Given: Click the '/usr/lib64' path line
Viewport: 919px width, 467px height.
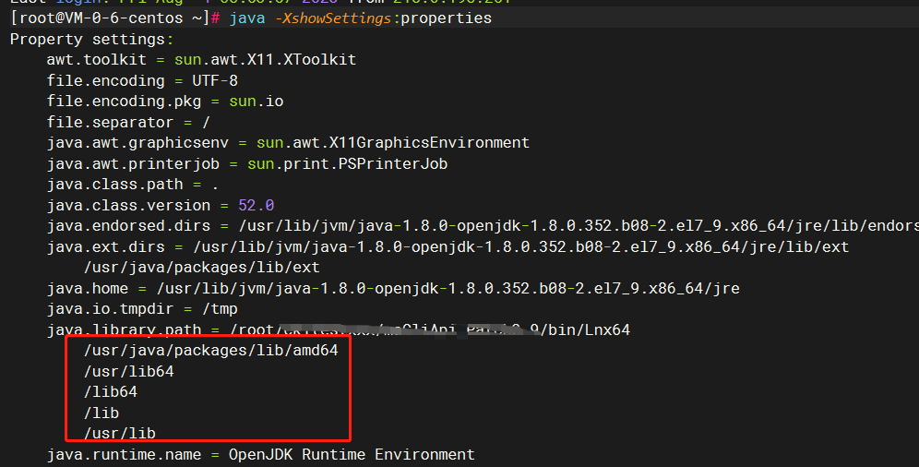Looking at the screenshot, I should [129, 372].
